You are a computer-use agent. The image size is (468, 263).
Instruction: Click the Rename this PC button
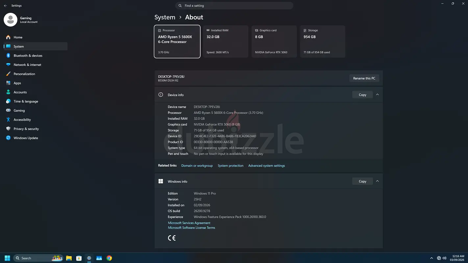[x=364, y=78]
